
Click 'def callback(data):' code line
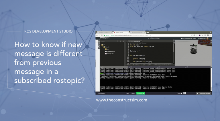[137, 56]
